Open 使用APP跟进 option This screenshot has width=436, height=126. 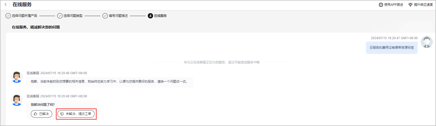pyautogui.click(x=391, y=5)
